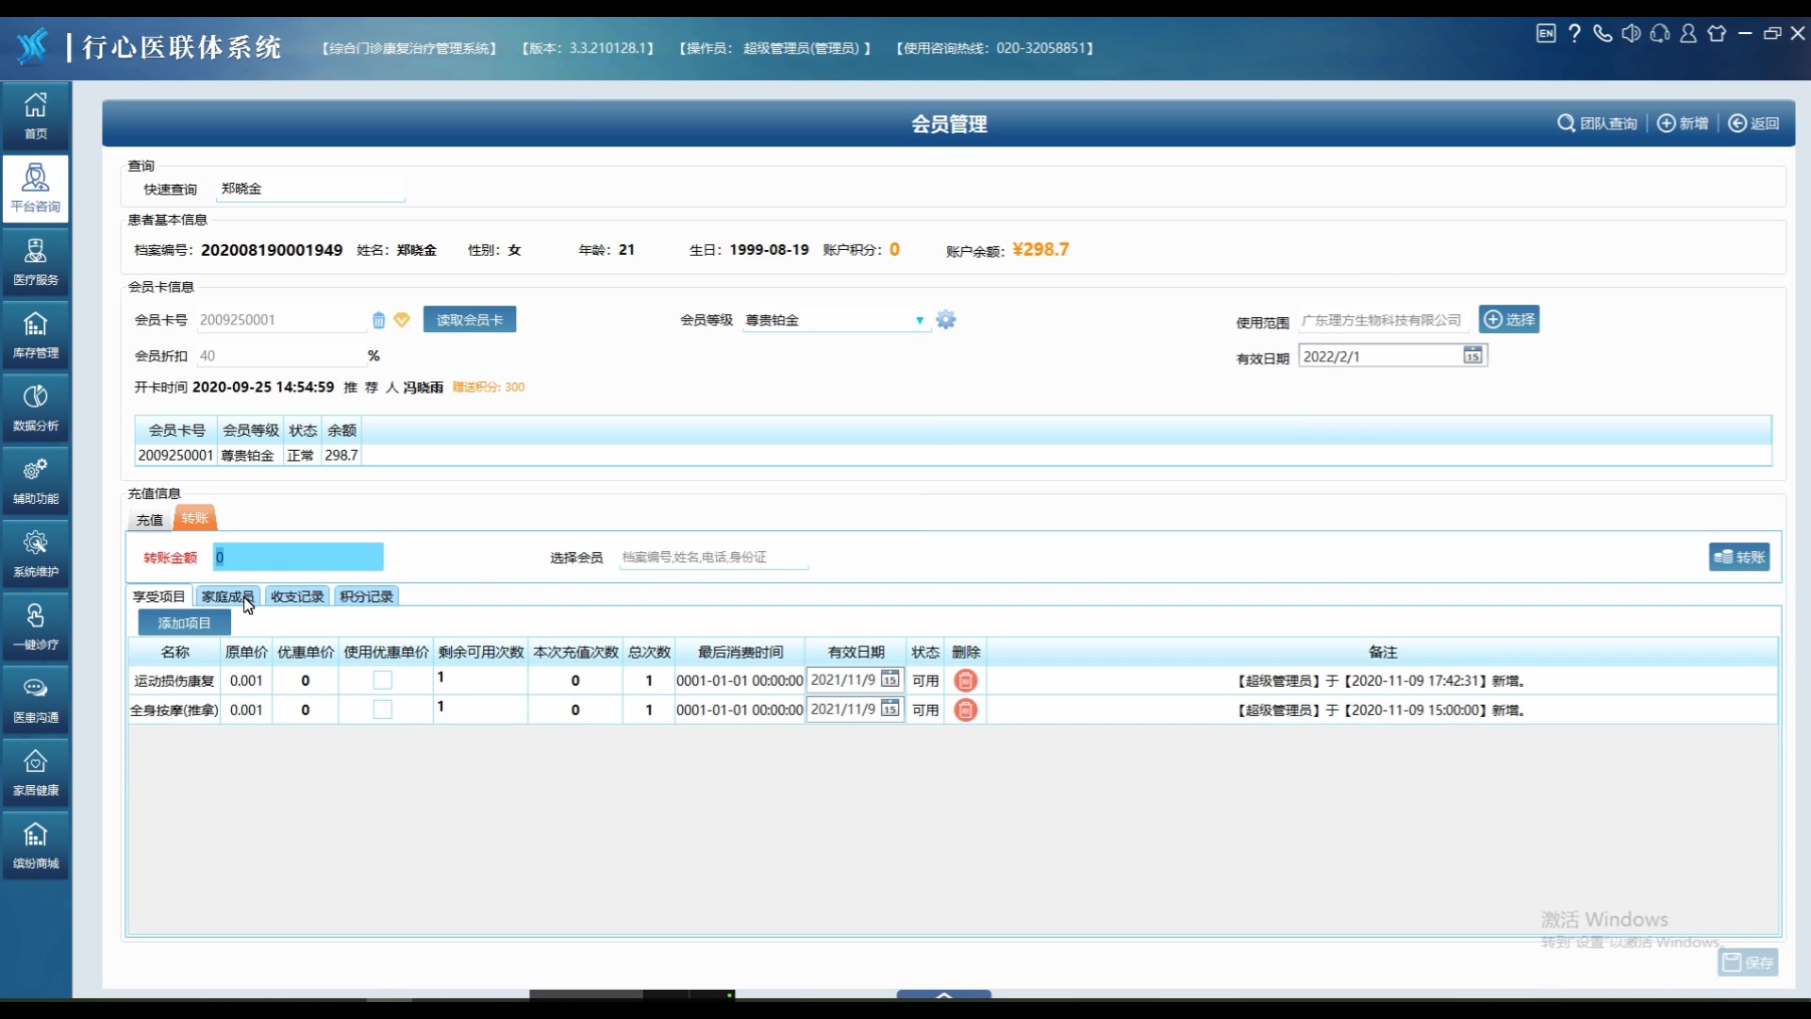The width and height of the screenshot is (1811, 1019).
Task: Open the gear settings next to 会员等级
Action: pyautogui.click(x=946, y=320)
